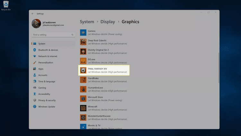Click the Divinity Original Sin 2 icon
The height and width of the screenshot is (136, 241).
(x=83, y=52)
